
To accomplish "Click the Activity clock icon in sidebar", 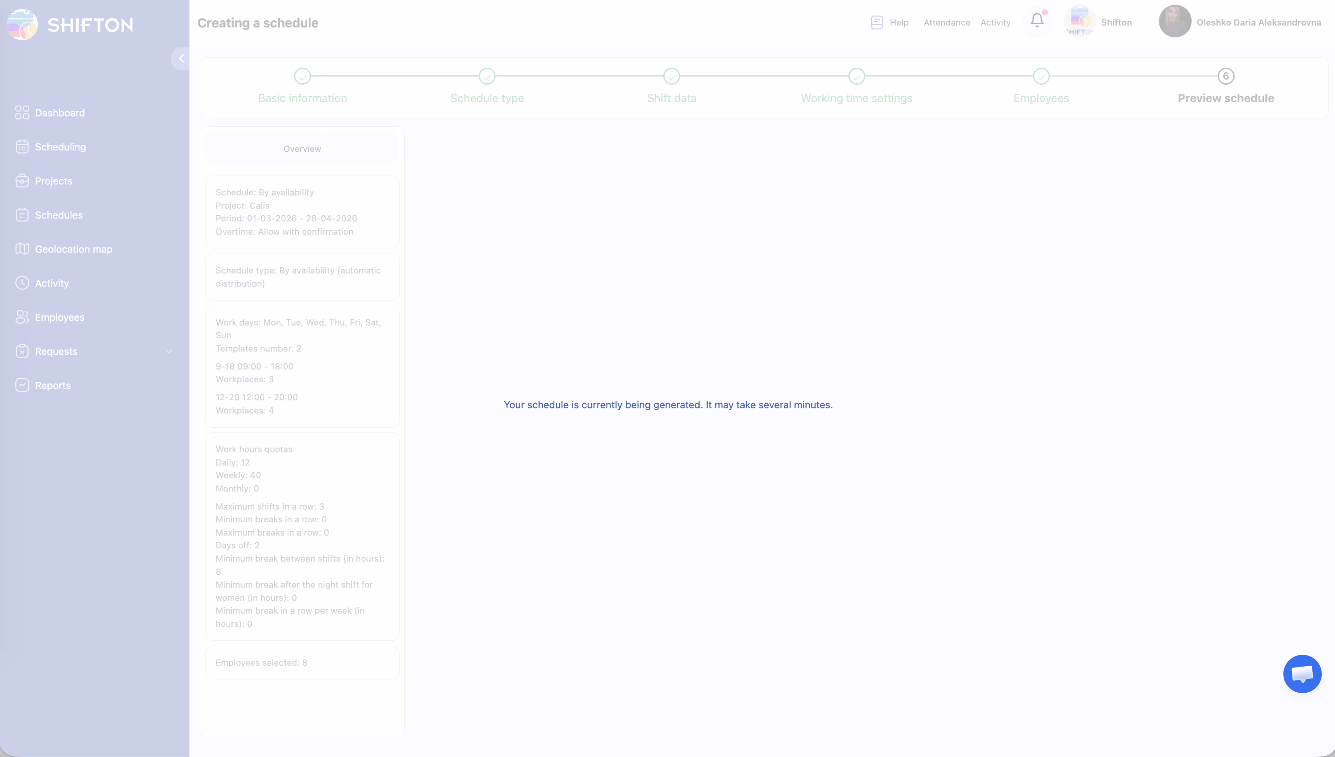I will (22, 283).
